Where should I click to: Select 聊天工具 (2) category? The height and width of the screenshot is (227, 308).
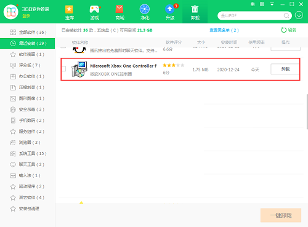(28, 164)
